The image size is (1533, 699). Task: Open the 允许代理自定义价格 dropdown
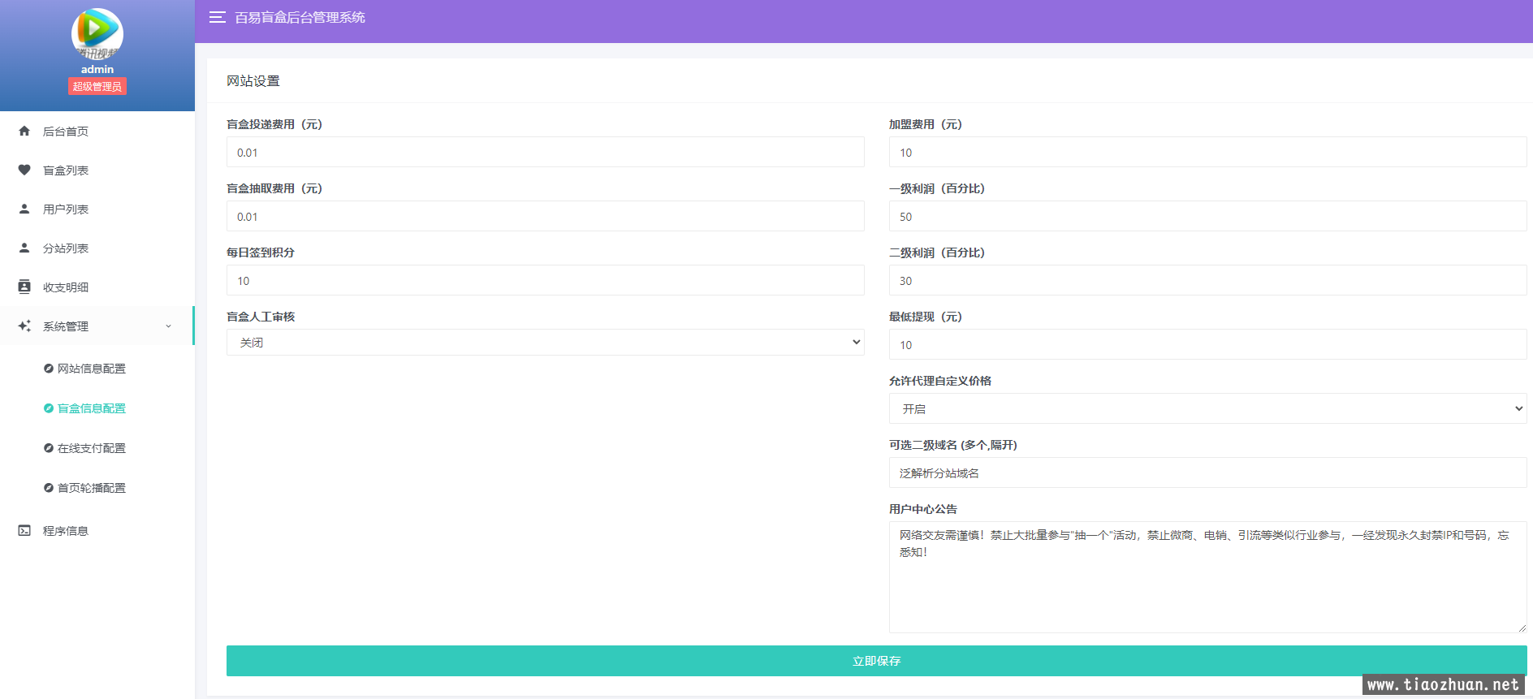(1208, 408)
